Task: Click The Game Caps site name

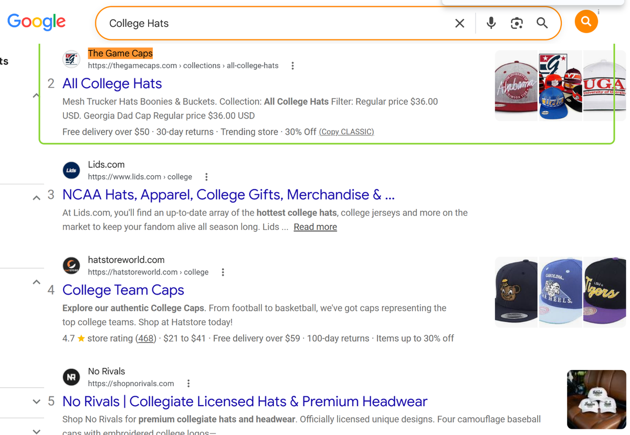Action: pyautogui.click(x=120, y=53)
